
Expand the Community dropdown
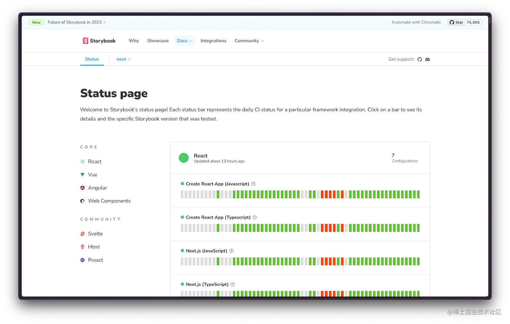pos(249,41)
